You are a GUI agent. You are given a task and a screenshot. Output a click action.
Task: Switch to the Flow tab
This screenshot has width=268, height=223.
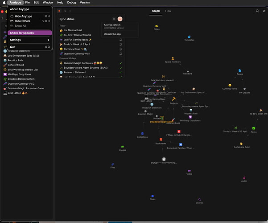tap(168, 11)
